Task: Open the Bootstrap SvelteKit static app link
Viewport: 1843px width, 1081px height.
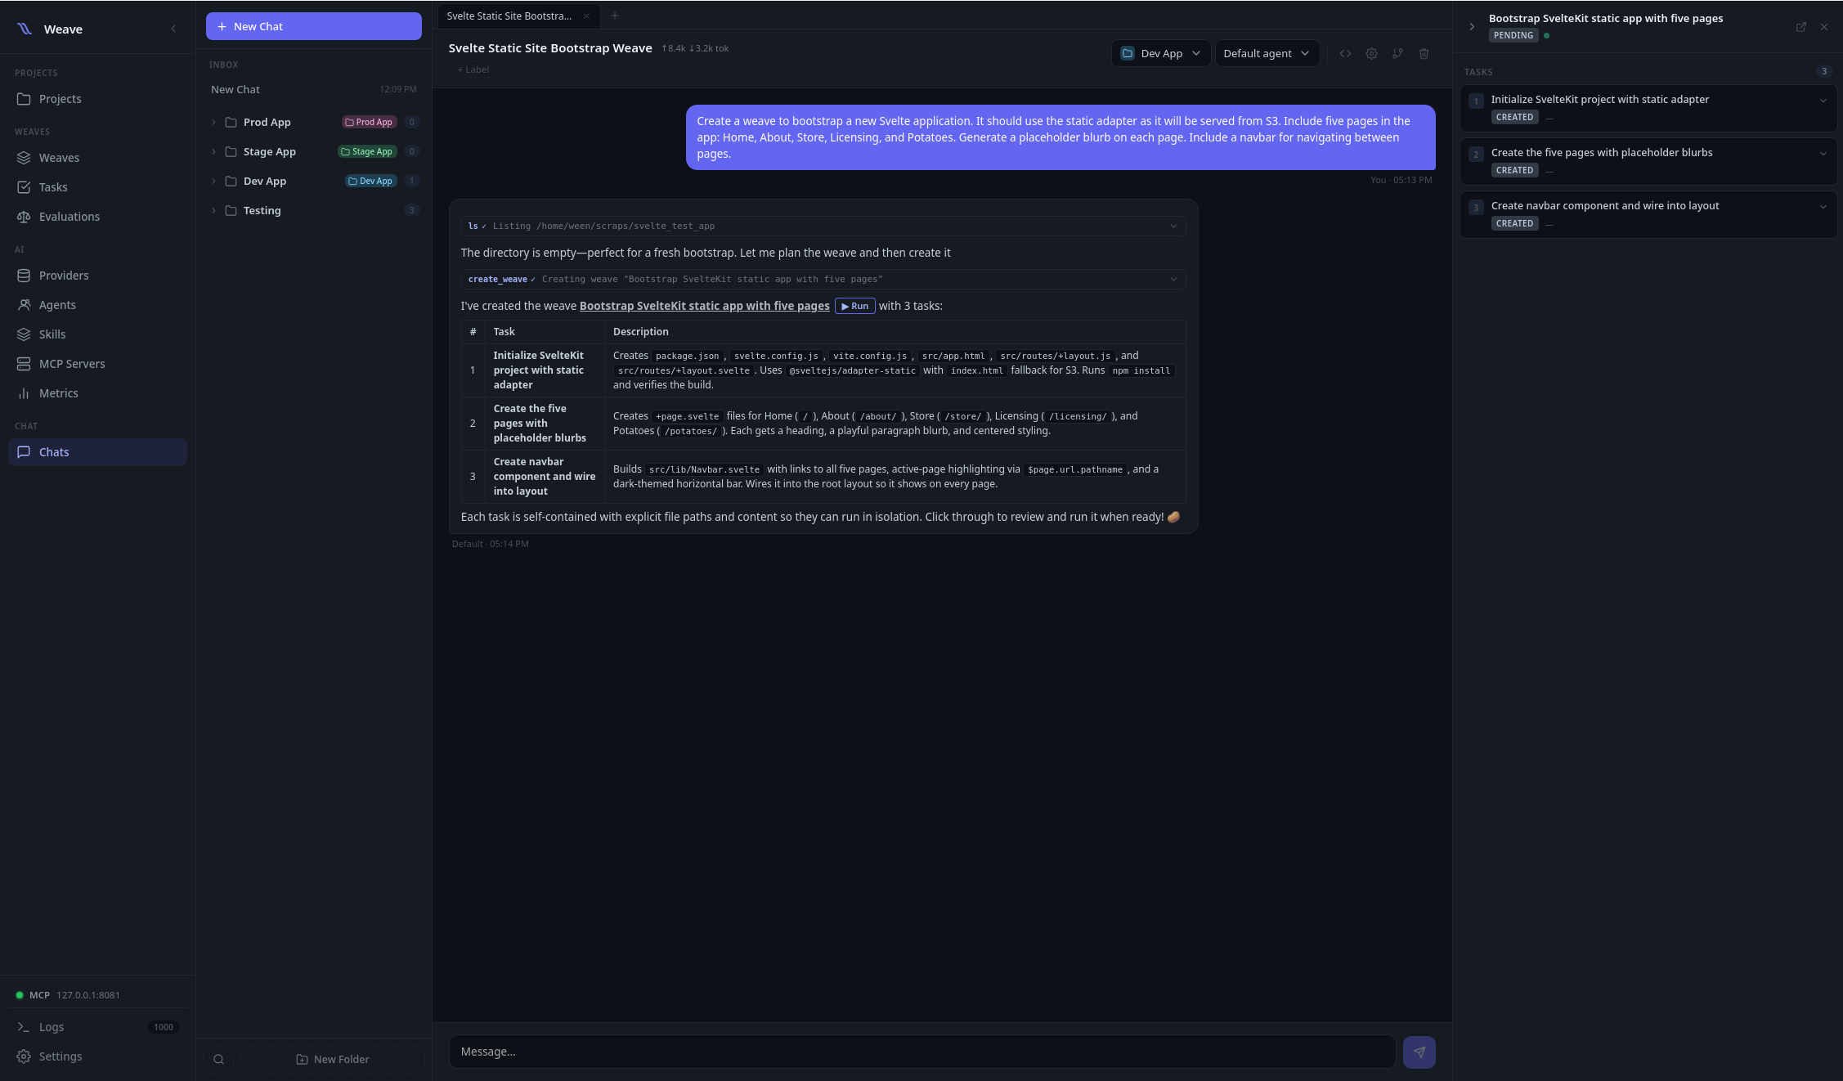Action: [x=704, y=306]
